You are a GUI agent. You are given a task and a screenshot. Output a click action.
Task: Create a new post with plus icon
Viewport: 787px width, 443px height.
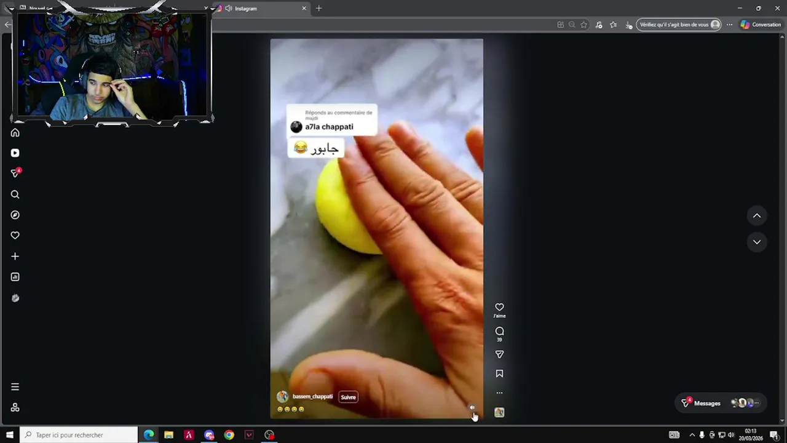tap(15, 256)
